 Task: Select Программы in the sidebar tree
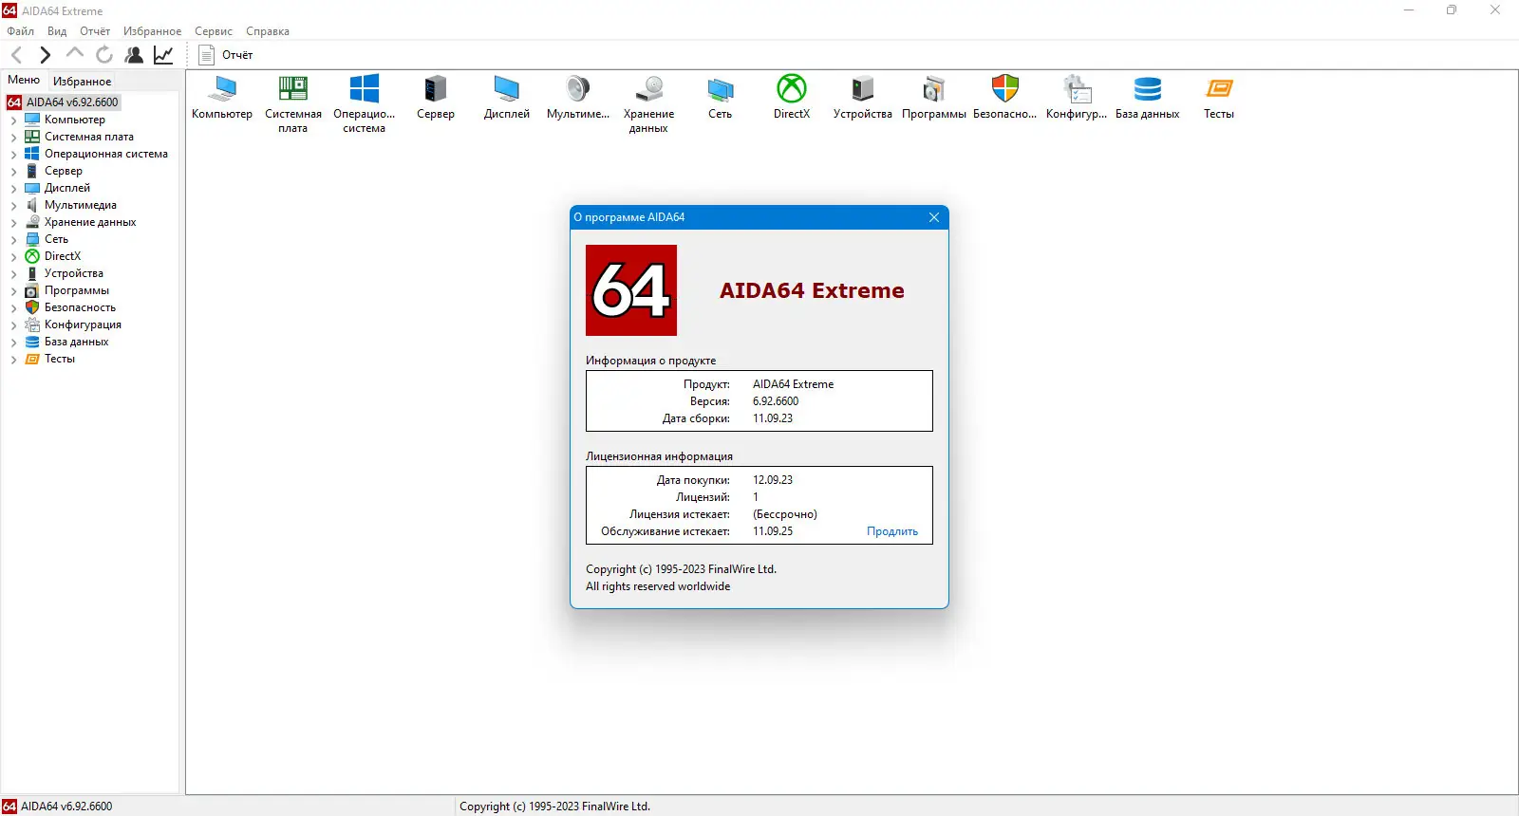point(77,290)
